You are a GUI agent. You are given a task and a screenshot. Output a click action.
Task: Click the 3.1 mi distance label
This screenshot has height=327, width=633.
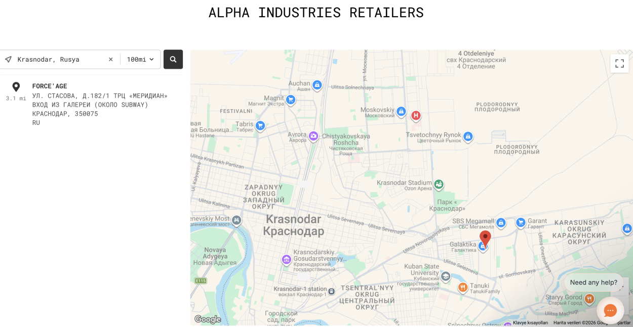pyautogui.click(x=16, y=99)
